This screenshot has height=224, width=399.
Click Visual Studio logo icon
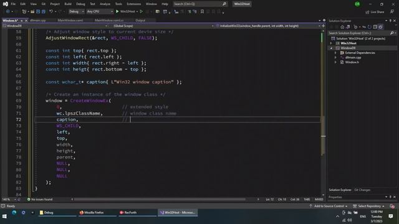click(x=5, y=4)
